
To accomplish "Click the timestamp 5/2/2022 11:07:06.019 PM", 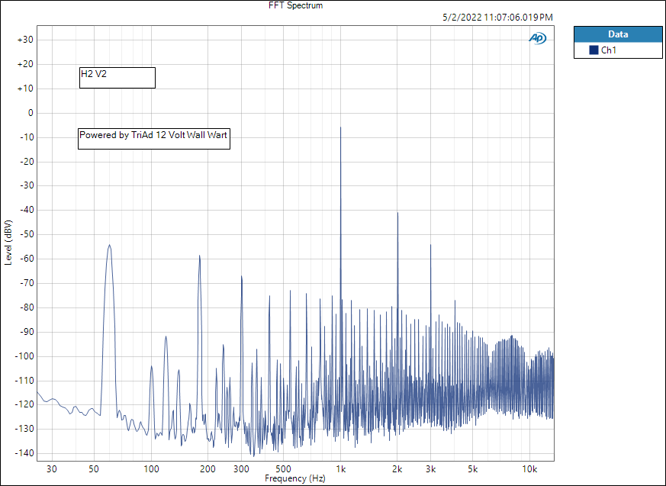I will point(498,18).
